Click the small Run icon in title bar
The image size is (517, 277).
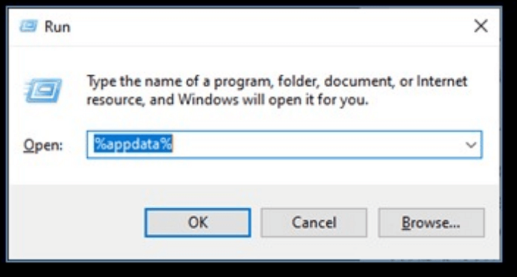tap(28, 27)
